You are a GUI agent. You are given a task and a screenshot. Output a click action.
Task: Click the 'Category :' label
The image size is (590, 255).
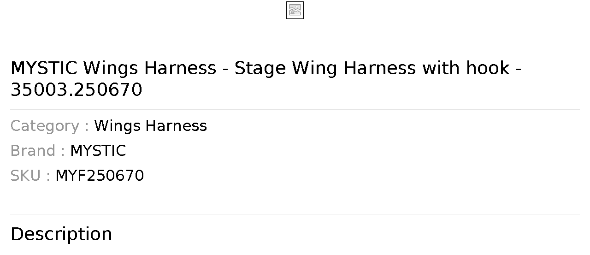point(49,126)
